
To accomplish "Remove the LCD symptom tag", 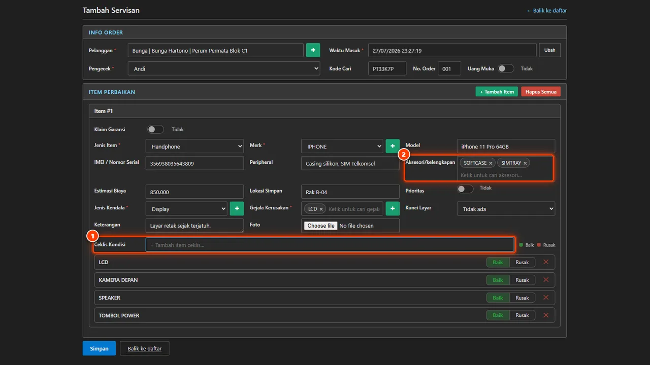I will pos(321,209).
